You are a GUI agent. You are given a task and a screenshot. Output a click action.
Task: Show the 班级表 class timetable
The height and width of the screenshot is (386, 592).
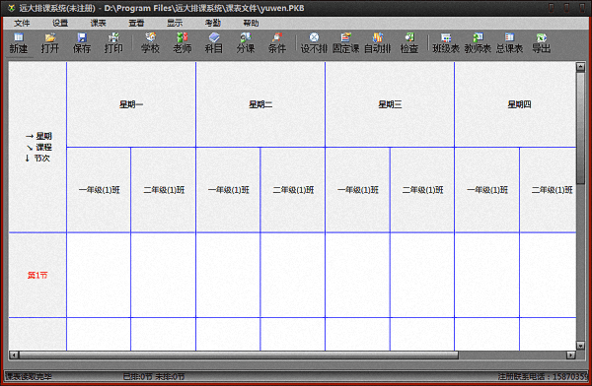coord(446,43)
